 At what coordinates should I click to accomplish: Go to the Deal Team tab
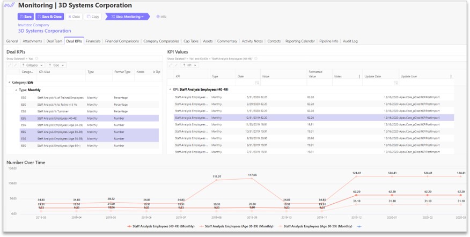[x=54, y=41]
